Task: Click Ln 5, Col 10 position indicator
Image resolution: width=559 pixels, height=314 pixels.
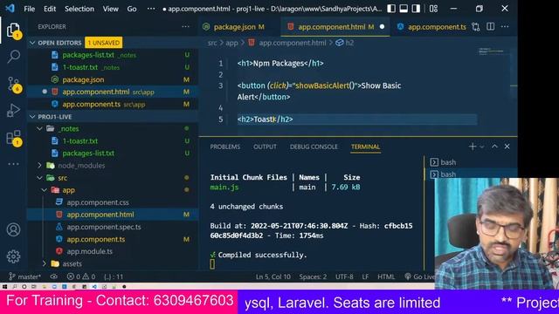Action: pyautogui.click(x=273, y=276)
